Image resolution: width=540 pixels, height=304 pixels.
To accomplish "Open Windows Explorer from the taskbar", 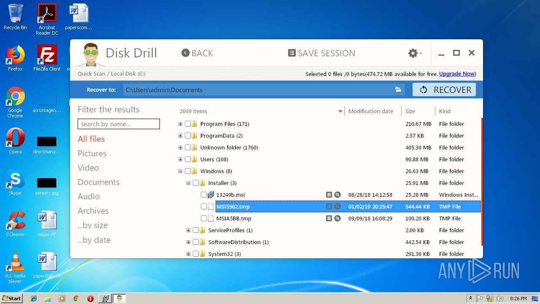I will click(x=48, y=299).
